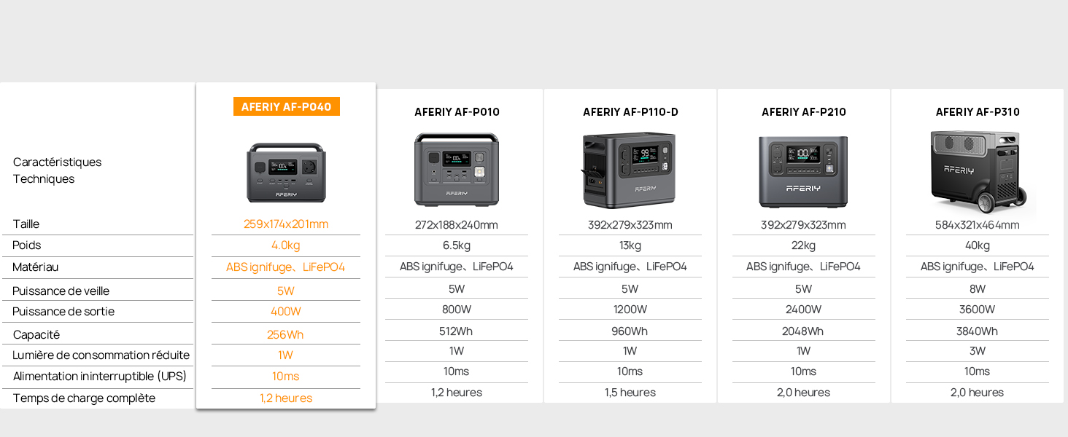Select the Poids row label

(27, 245)
